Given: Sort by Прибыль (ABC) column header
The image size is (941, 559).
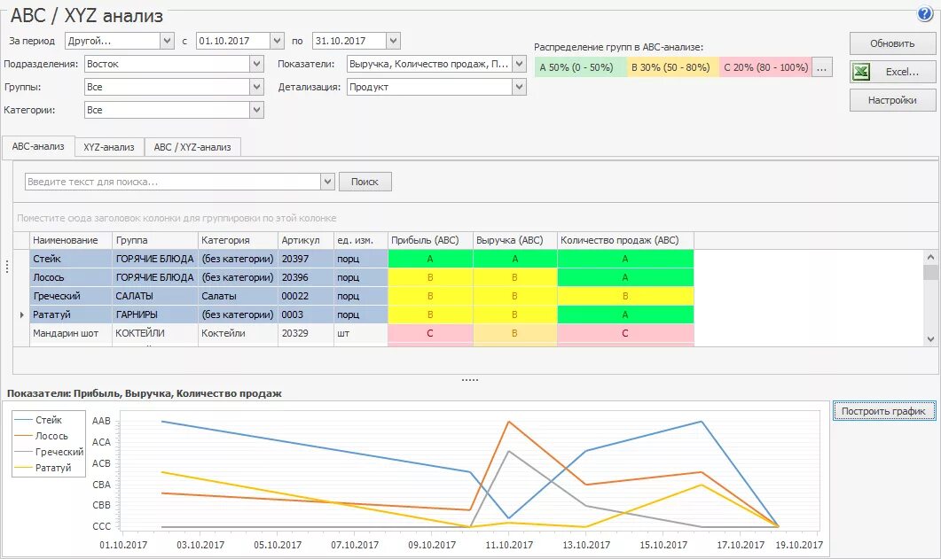Looking at the screenshot, I should [430, 240].
